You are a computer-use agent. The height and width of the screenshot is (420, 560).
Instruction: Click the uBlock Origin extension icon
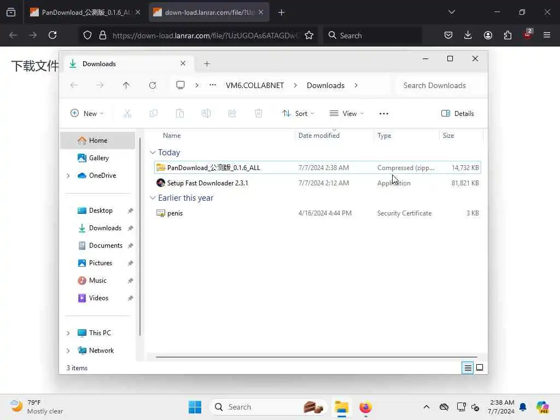pyautogui.click(x=528, y=35)
